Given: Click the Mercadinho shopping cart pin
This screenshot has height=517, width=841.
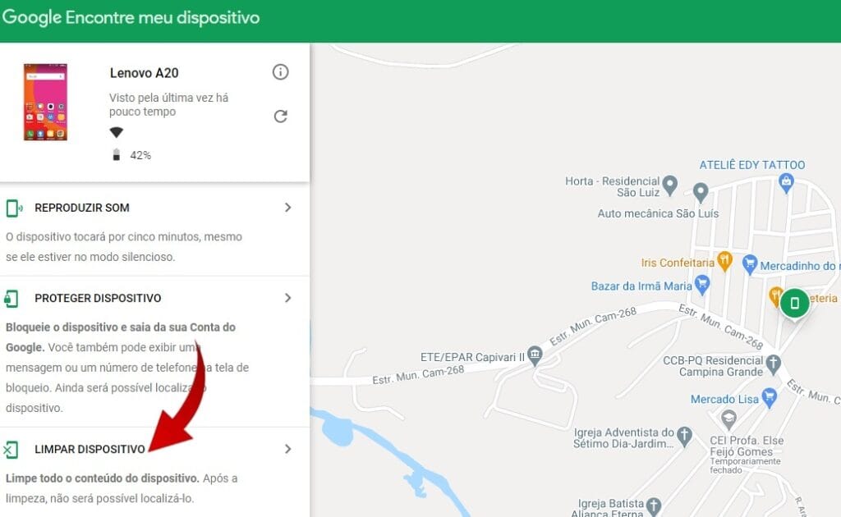Looking at the screenshot, I should pos(750,264).
